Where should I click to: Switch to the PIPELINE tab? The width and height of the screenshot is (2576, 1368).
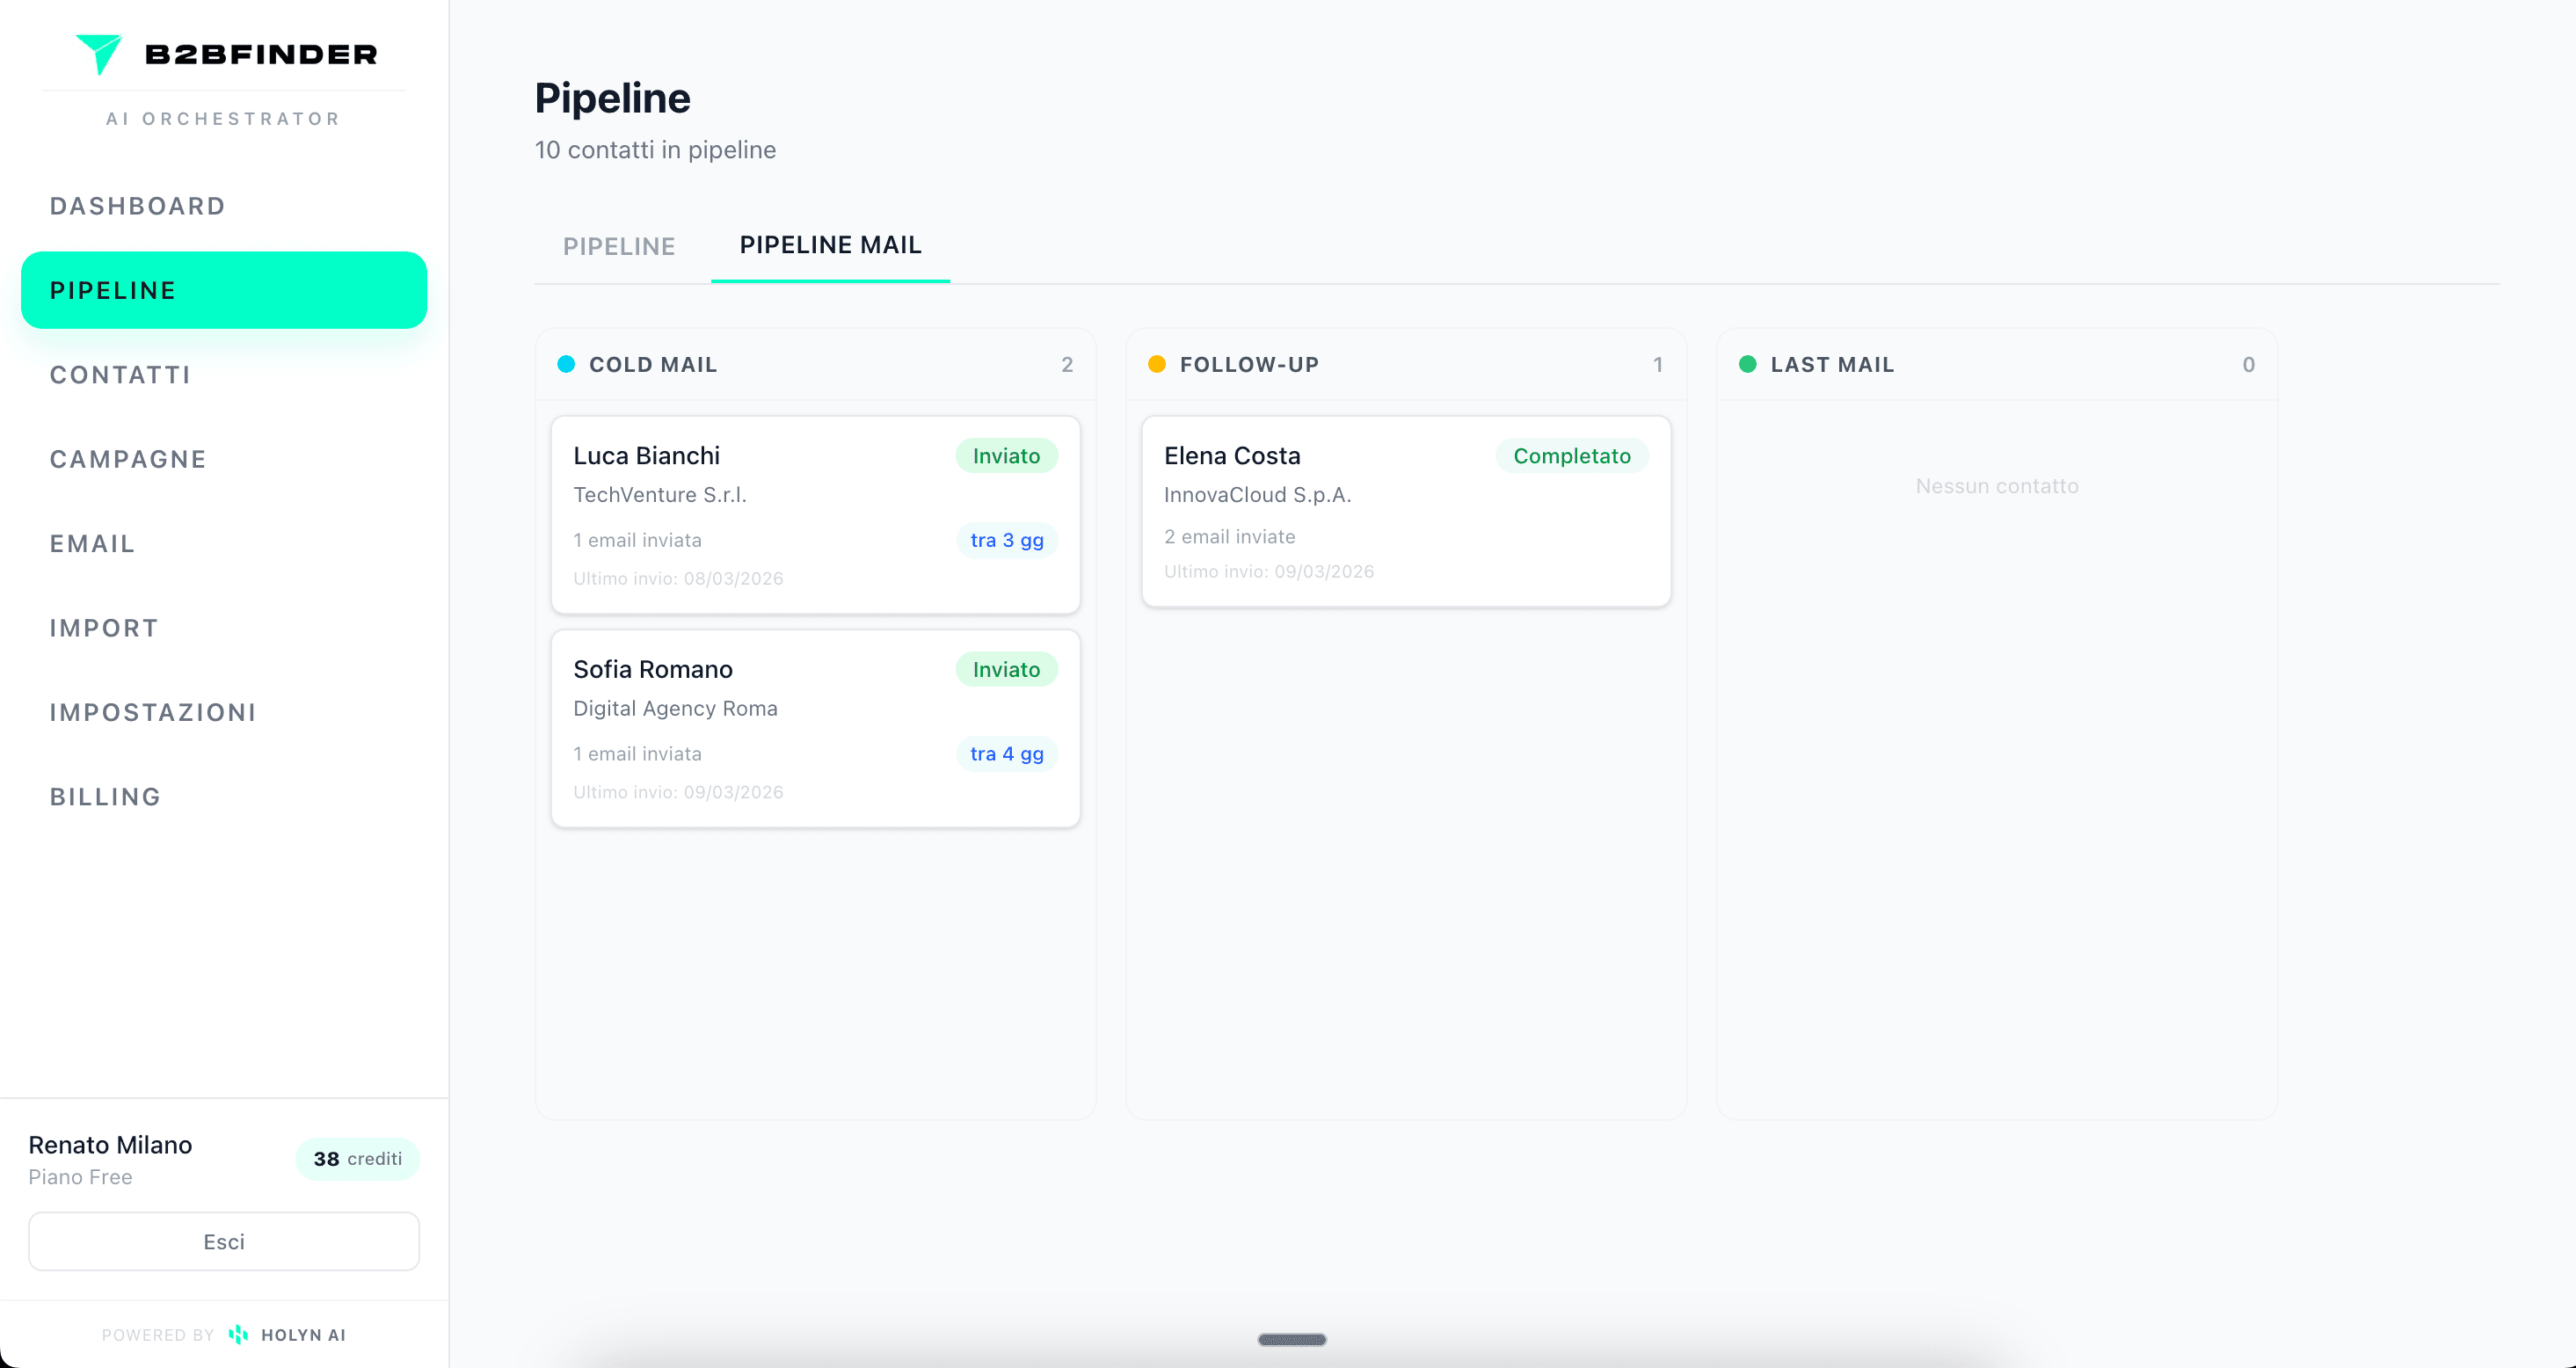[x=618, y=246]
